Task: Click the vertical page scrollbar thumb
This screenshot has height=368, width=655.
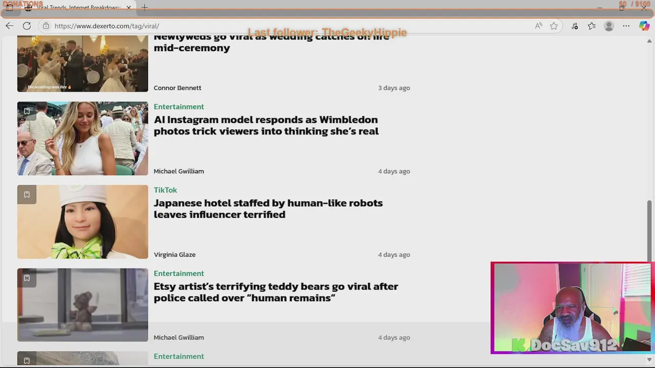Action: [649, 231]
